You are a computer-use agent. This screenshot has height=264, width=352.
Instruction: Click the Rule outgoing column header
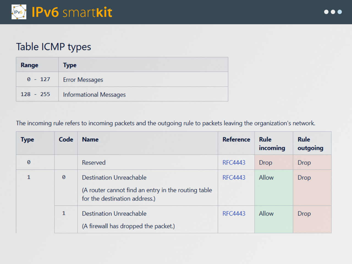(310, 144)
